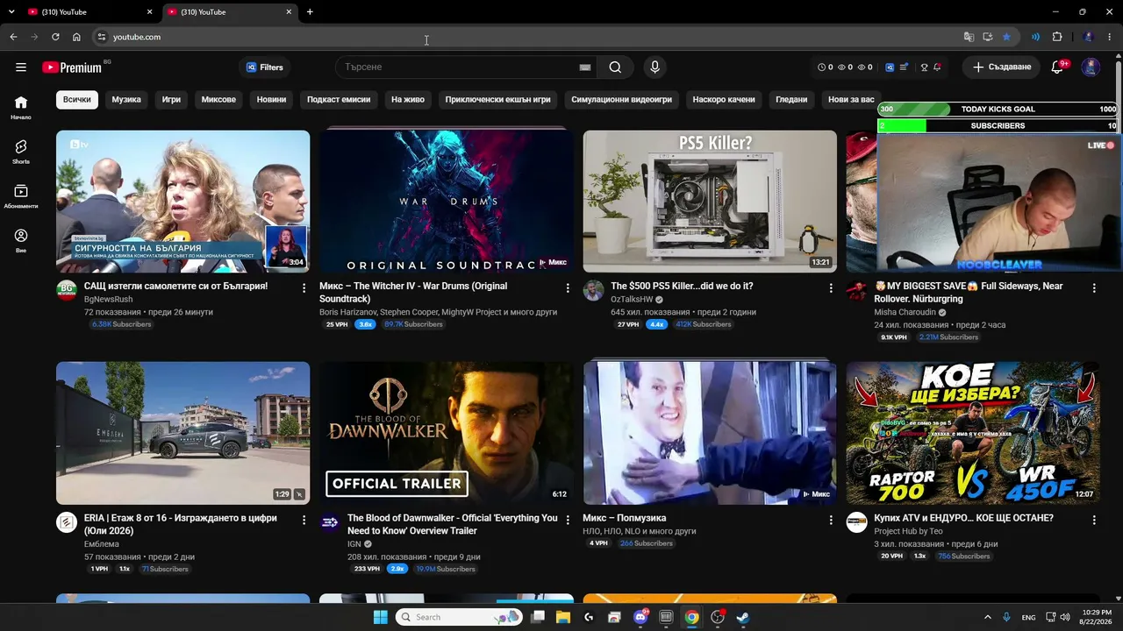Open the on-screen keyboard in search box

tap(585, 67)
